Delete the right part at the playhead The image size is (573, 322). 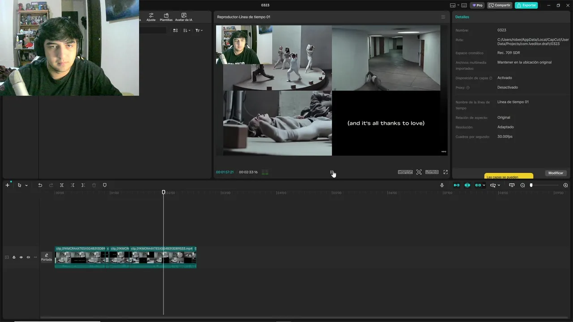[x=83, y=185]
